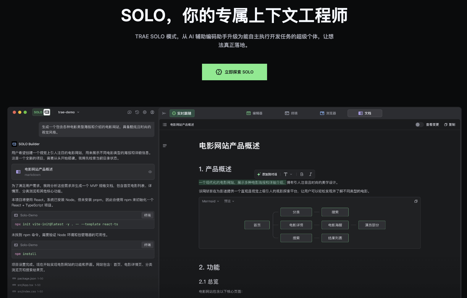Click 终端 button on the npx init command block
The height and width of the screenshot is (298, 467).
(x=147, y=215)
